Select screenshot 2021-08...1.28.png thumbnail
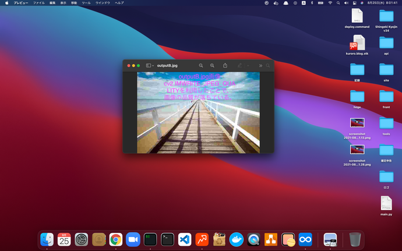The image size is (402, 251). [x=357, y=150]
